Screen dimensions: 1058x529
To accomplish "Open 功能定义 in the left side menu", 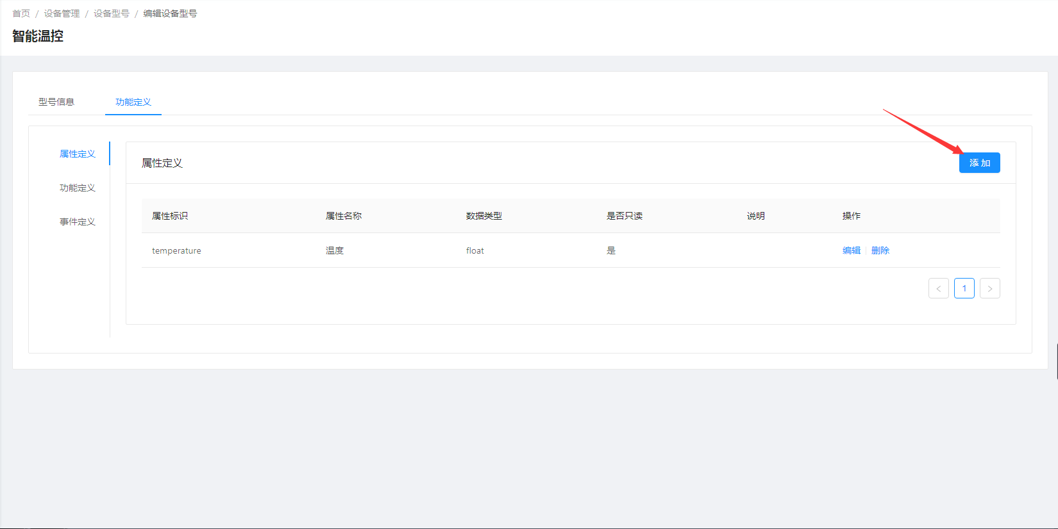I will [x=77, y=188].
